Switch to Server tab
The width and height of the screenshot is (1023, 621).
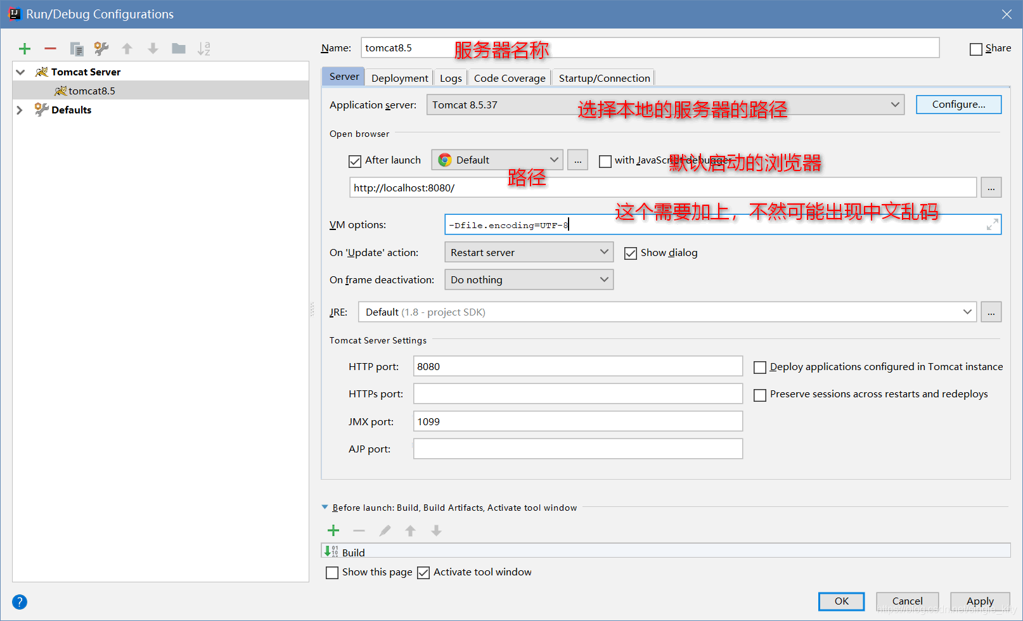click(x=344, y=77)
